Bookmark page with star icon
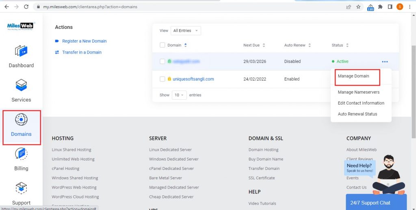Image resolution: width=416 pixels, height=210 pixels. (x=358, y=7)
